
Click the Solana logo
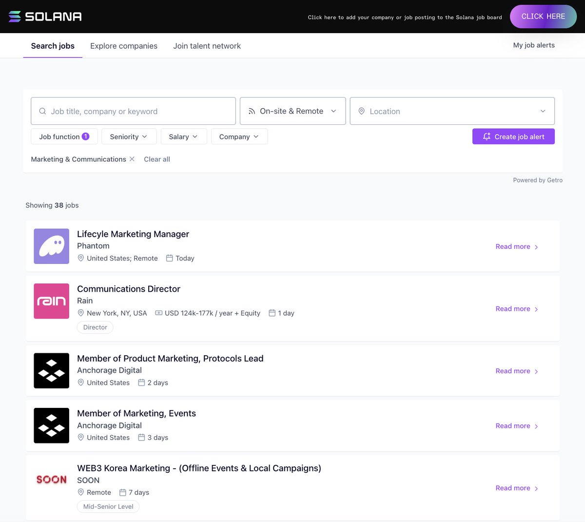pos(44,16)
